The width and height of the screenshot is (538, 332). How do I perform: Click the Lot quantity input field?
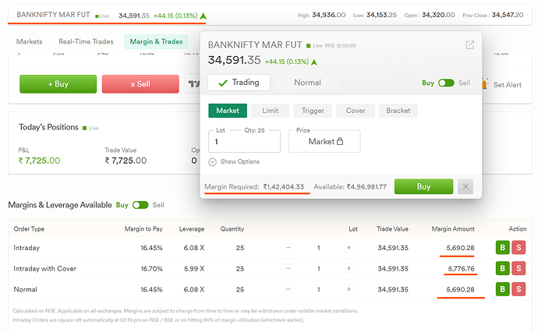[244, 142]
